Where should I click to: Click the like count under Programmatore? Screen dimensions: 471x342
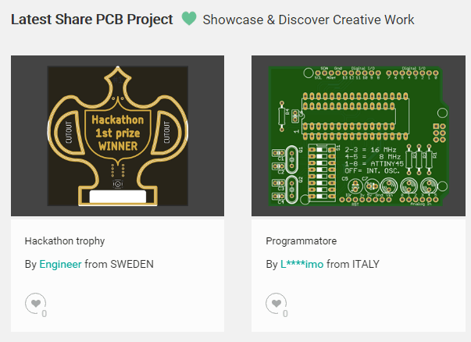[x=285, y=313]
